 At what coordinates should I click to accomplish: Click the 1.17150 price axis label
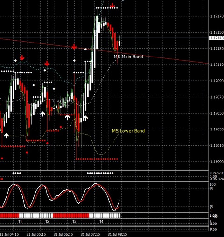pos(217,32)
